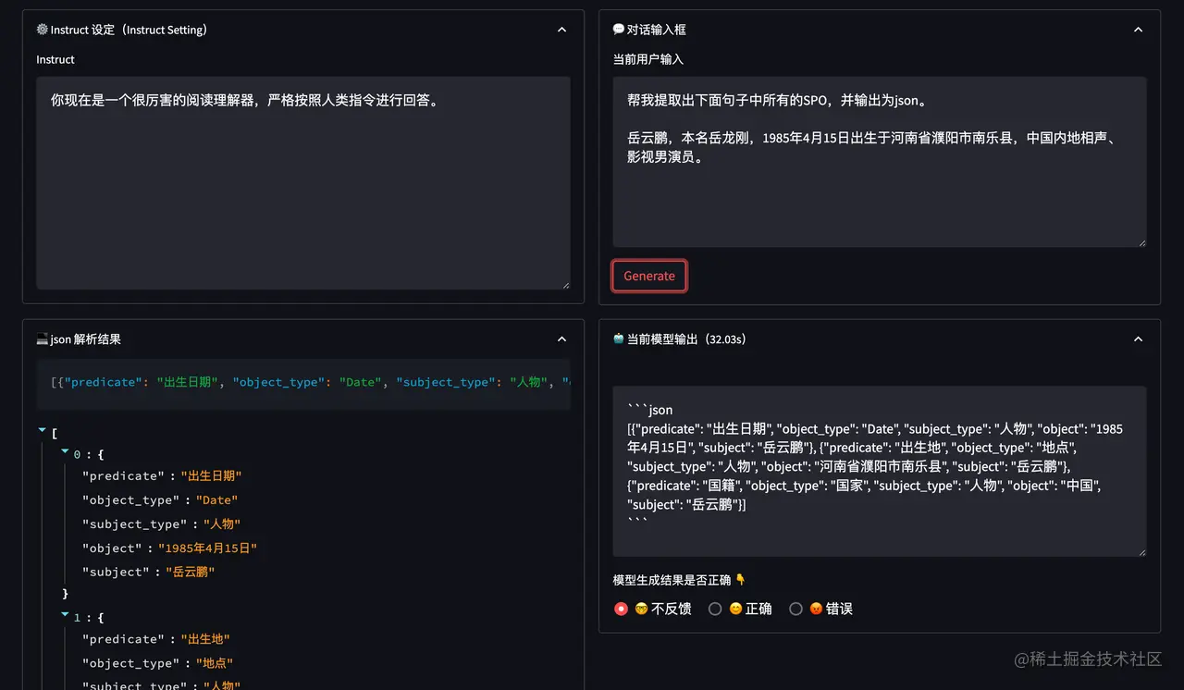Click the laptop icon beside json 解析结果
This screenshot has width=1184, height=690.
click(x=42, y=339)
